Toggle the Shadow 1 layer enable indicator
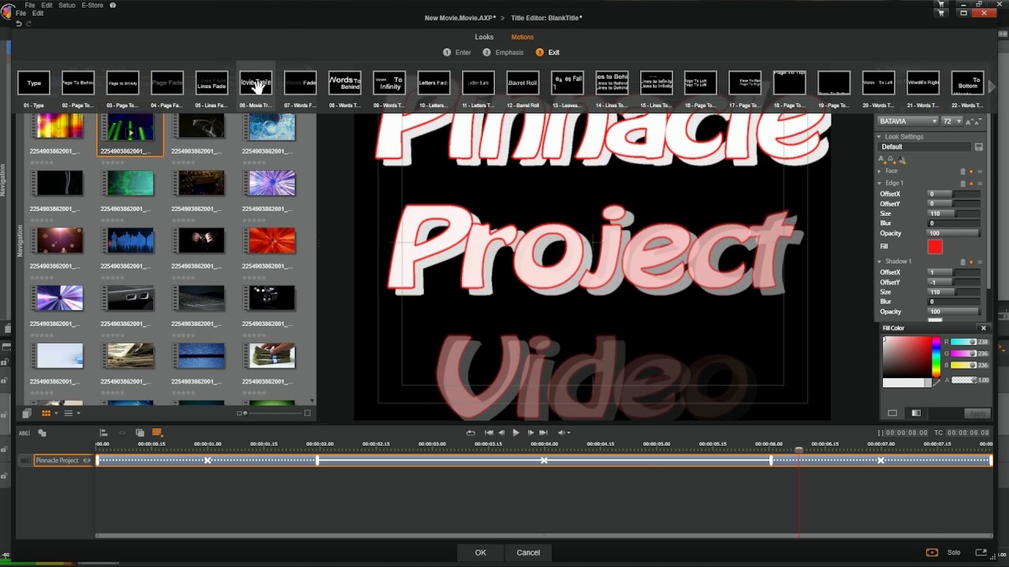 click(x=971, y=261)
